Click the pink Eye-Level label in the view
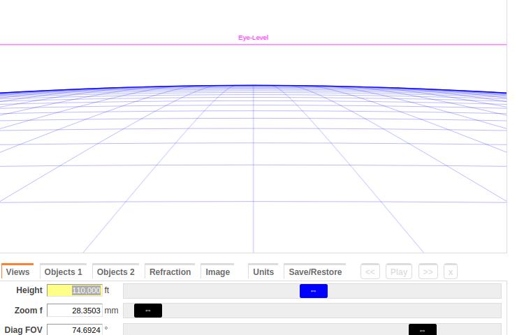 click(x=253, y=38)
